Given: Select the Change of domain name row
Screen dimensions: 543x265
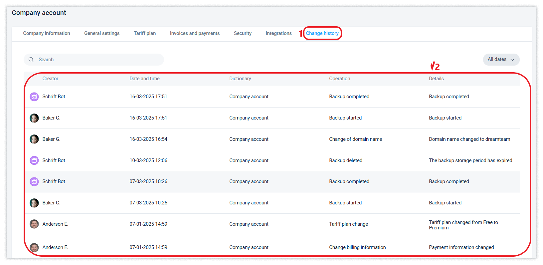Looking at the screenshot, I should [x=355, y=139].
